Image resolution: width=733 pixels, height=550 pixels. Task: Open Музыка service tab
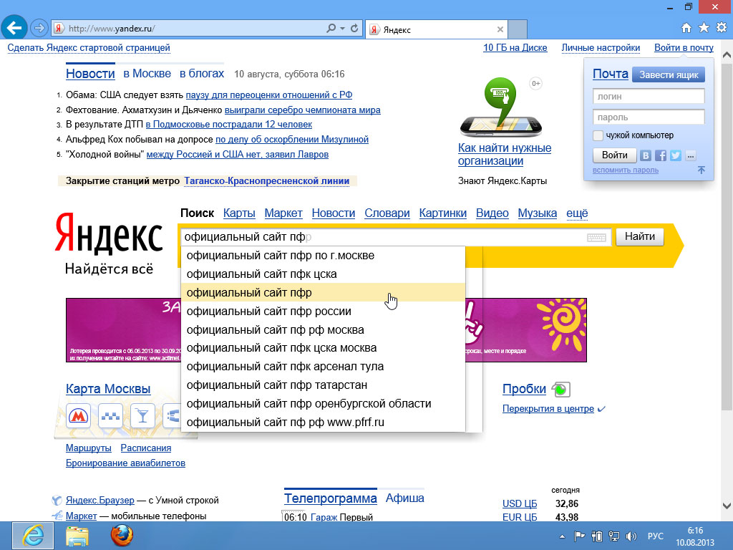point(538,213)
